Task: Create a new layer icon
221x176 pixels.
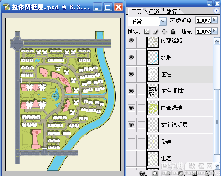Action: click(x=195, y=173)
